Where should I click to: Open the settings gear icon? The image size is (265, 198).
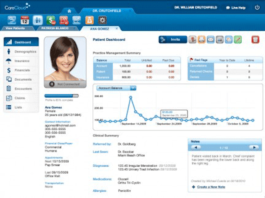[102, 20]
